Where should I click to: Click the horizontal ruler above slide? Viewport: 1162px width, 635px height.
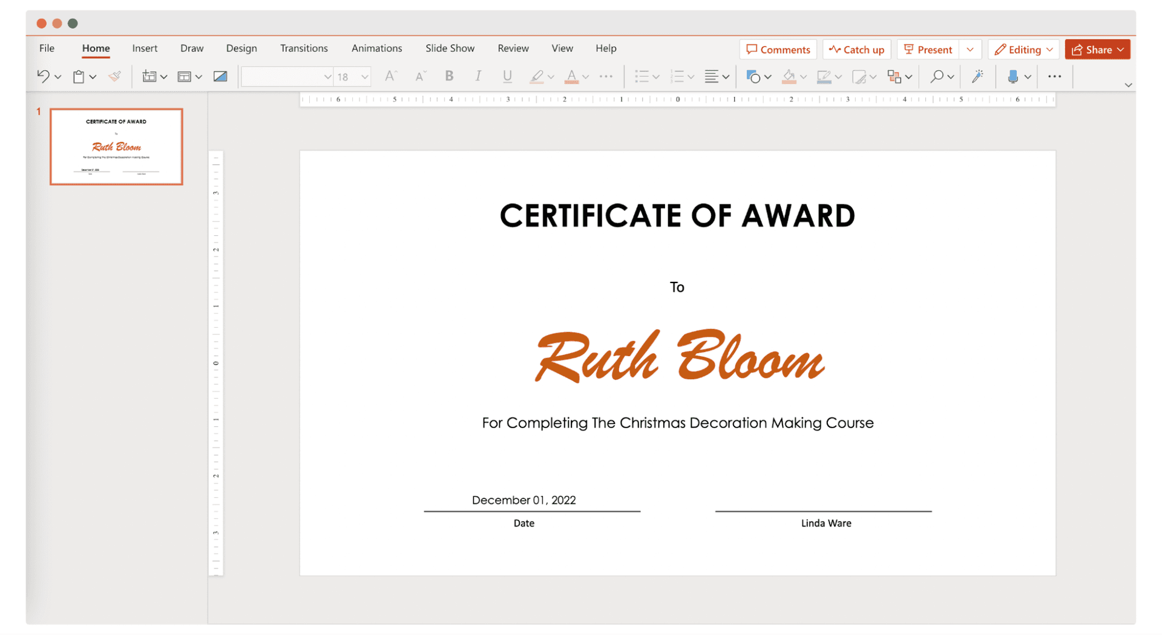[678, 99]
